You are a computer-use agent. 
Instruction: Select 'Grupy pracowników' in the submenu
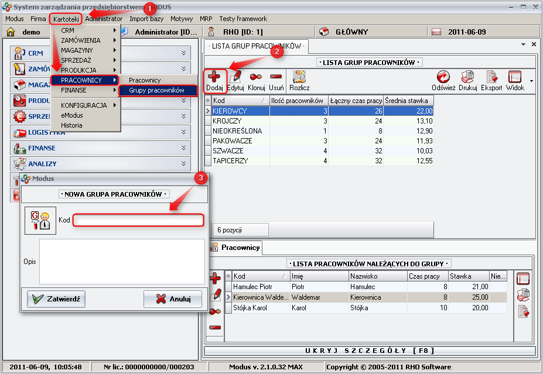(156, 91)
